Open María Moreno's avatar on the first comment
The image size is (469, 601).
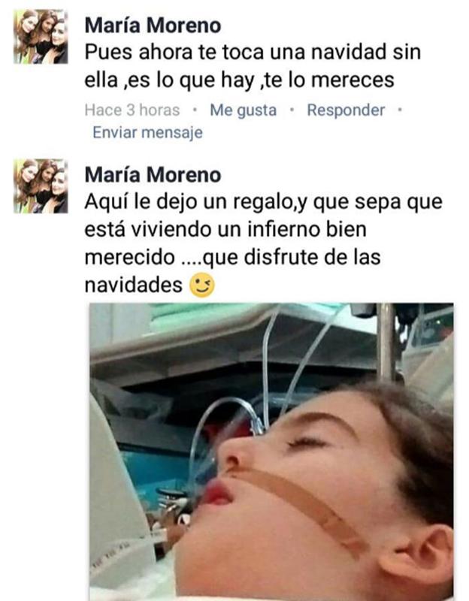(x=41, y=37)
